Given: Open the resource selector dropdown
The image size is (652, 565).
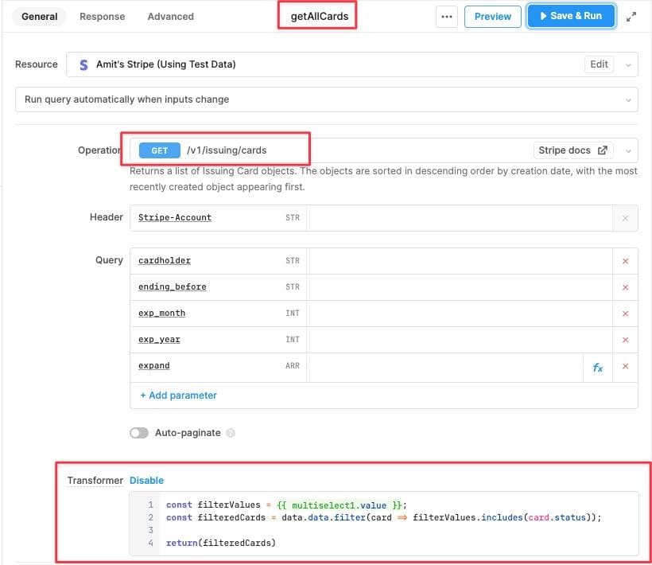Looking at the screenshot, I should [x=627, y=64].
